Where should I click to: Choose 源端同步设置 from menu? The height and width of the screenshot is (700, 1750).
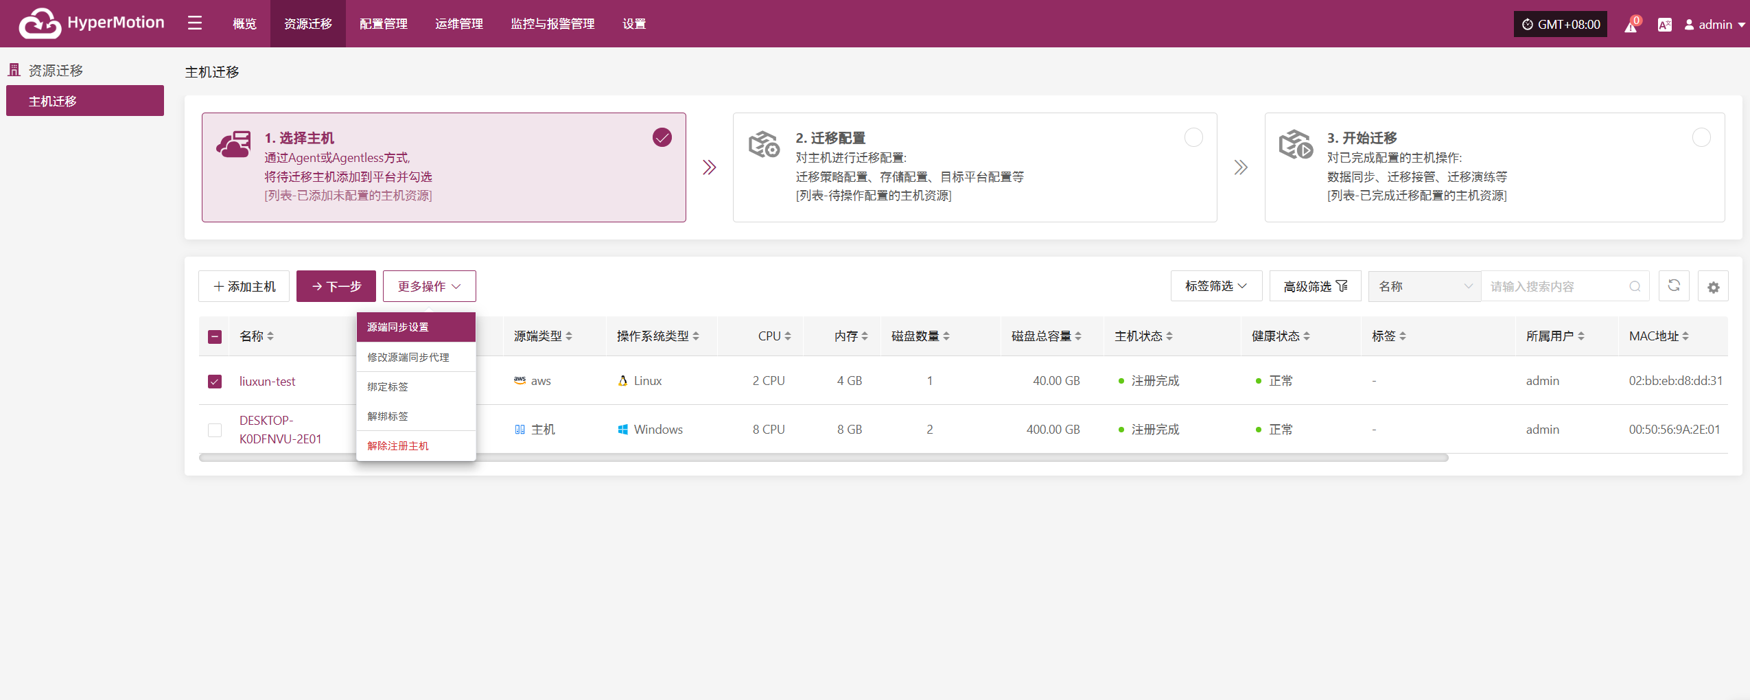click(x=416, y=327)
